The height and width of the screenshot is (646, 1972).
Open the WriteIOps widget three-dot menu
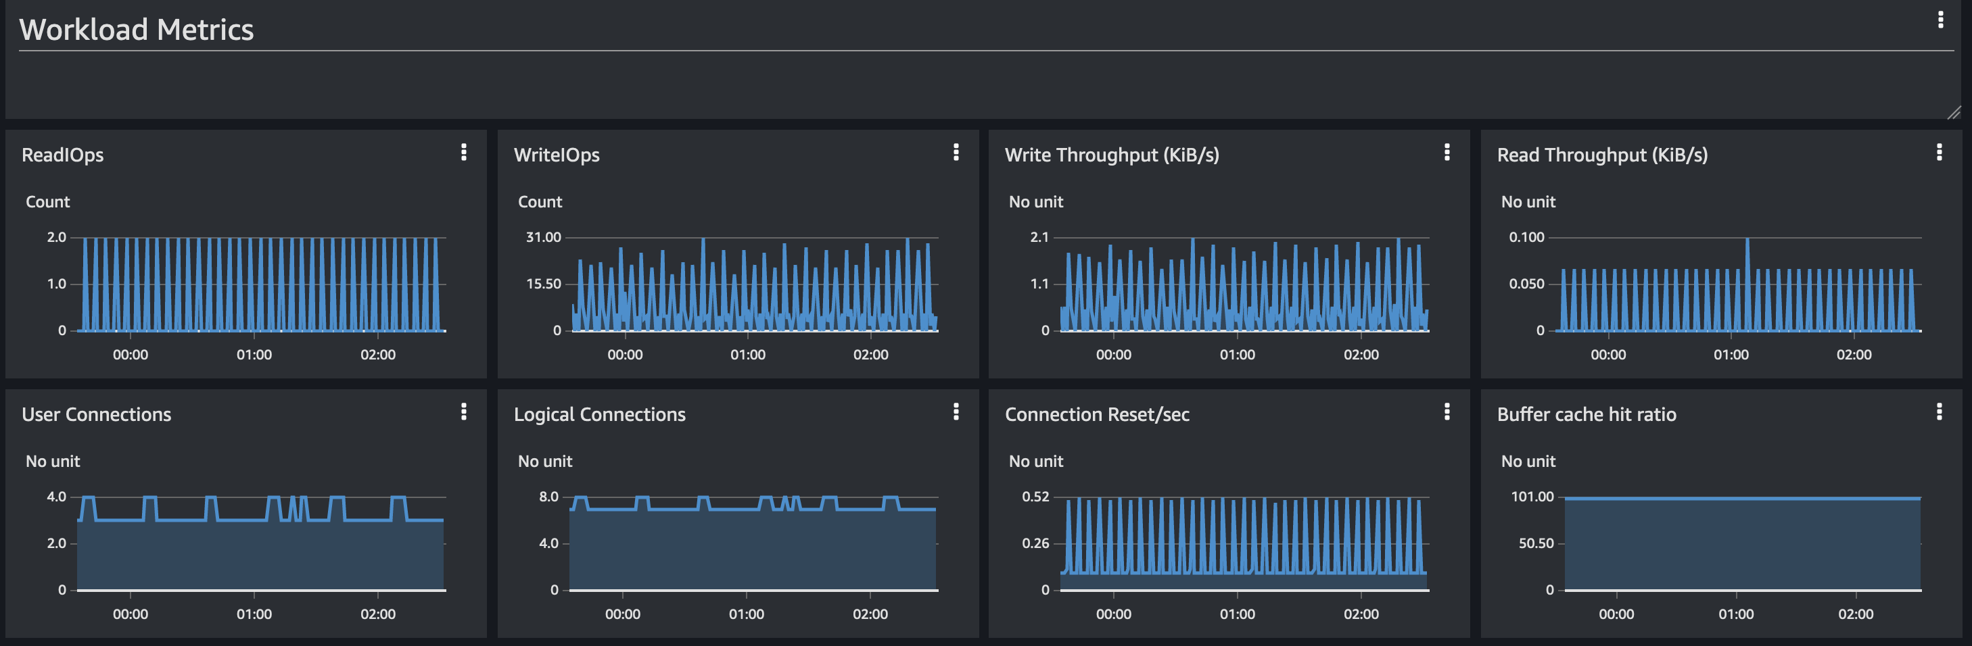click(956, 152)
